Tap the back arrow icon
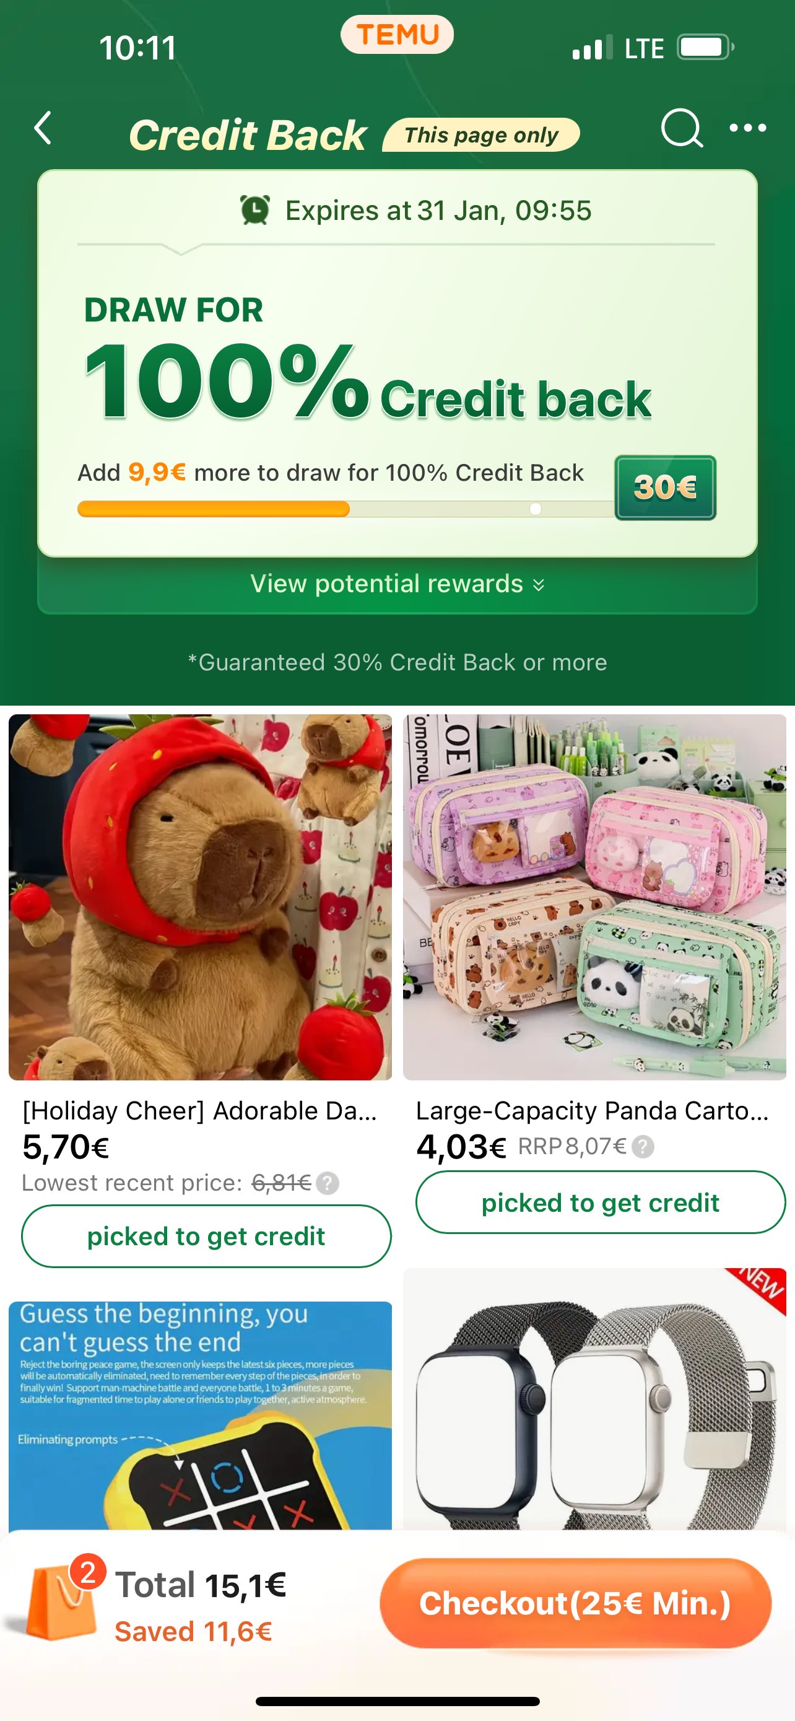This screenshot has height=1721, width=795. pyautogui.click(x=43, y=128)
